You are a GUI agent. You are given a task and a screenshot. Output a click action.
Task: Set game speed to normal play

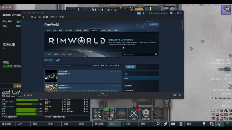point(216,98)
